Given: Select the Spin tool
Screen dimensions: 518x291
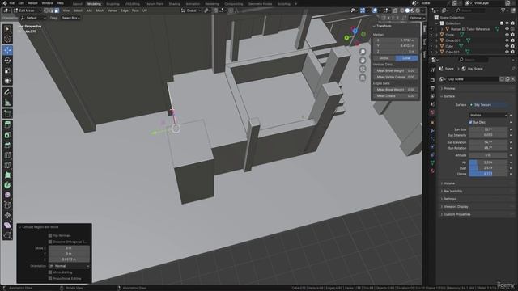Looking at the screenshot, I should coord(7,185).
